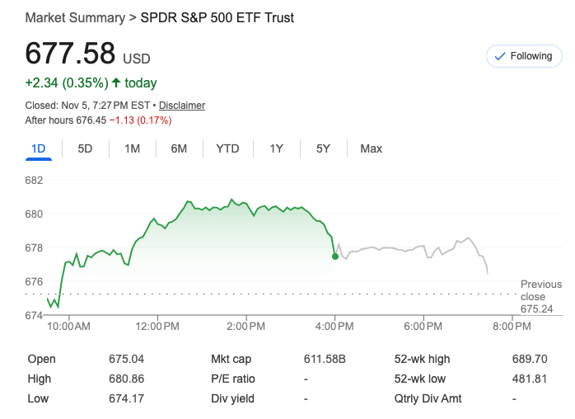Select the 5Y tab

(x=323, y=148)
